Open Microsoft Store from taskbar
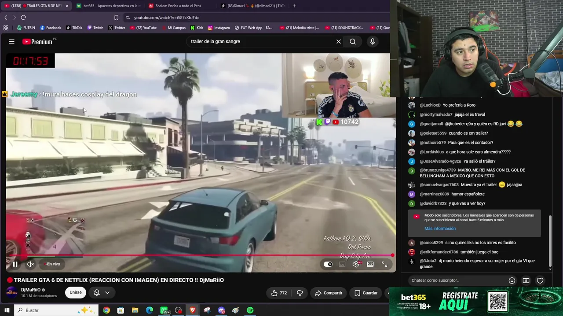The height and width of the screenshot is (316, 563). (x=121, y=310)
